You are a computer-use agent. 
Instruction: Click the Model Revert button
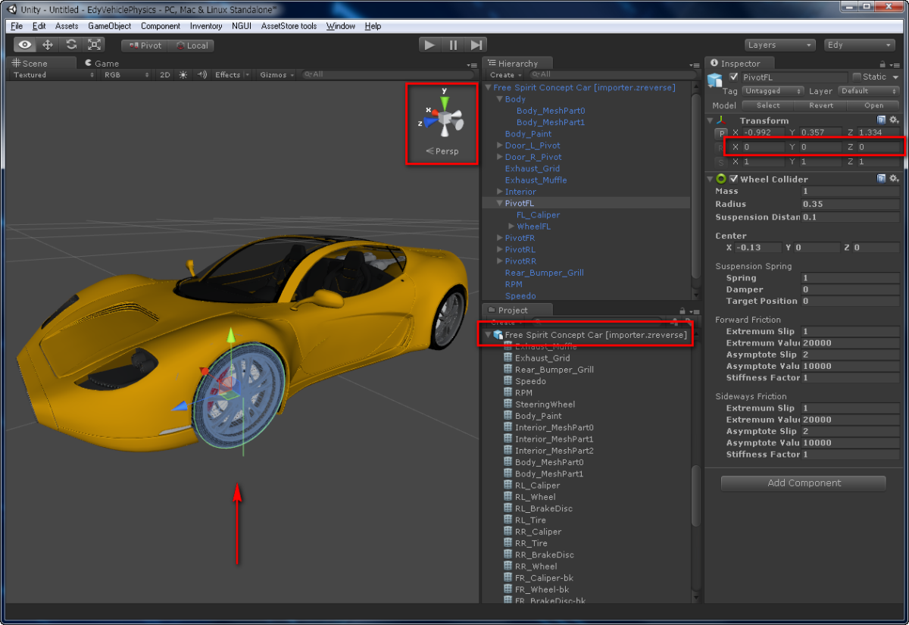click(x=820, y=105)
